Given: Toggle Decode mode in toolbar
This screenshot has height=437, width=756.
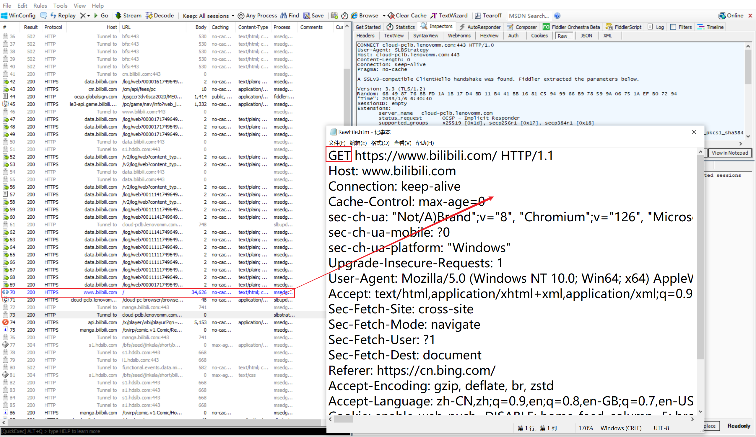Looking at the screenshot, I should (x=160, y=16).
